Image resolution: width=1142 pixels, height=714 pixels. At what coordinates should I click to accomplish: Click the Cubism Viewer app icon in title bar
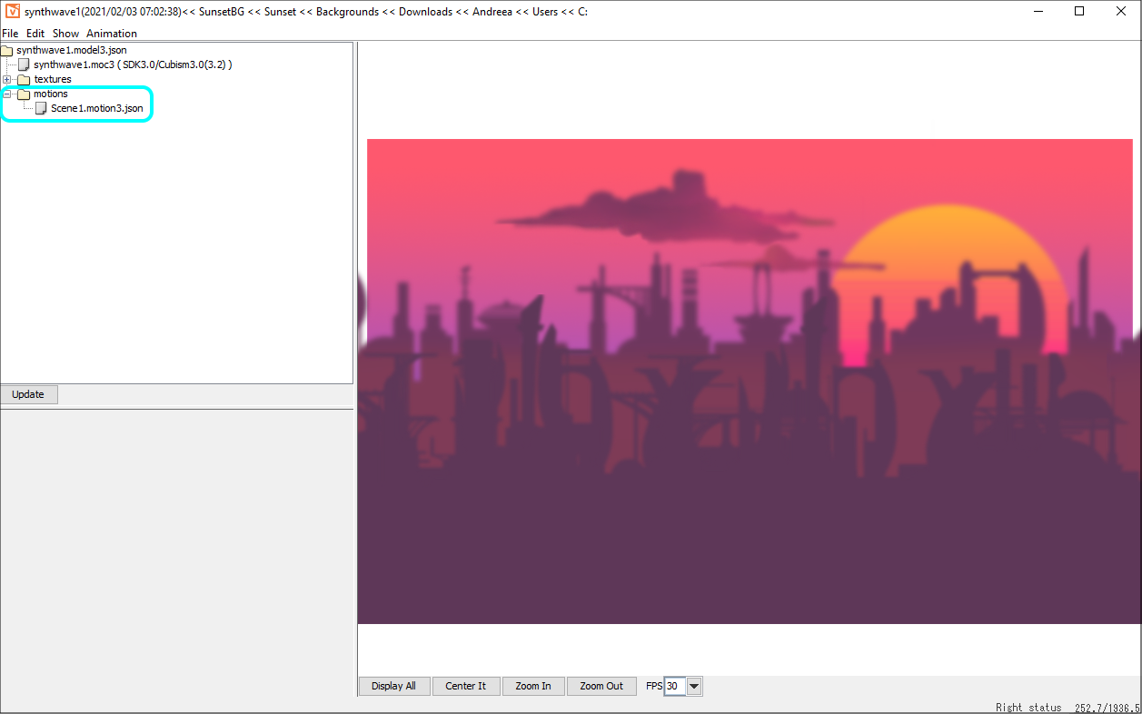click(x=13, y=12)
